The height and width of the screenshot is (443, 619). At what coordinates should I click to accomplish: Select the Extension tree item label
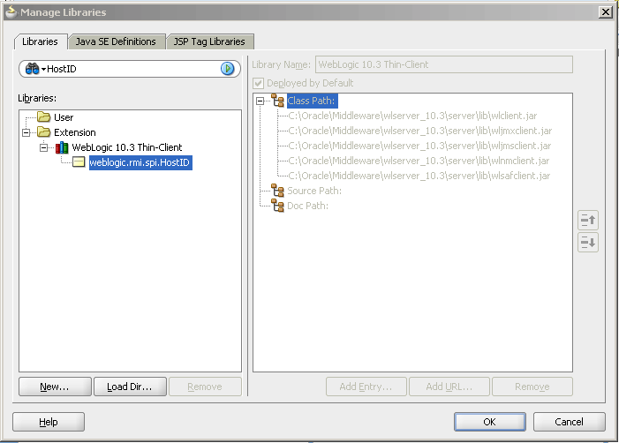pyautogui.click(x=75, y=132)
